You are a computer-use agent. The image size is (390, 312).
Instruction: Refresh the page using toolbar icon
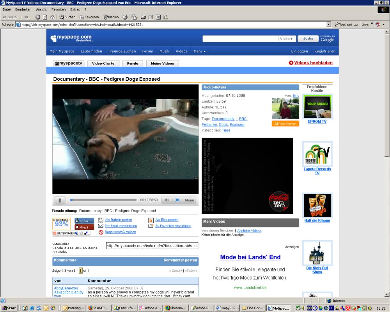[x=45, y=17]
